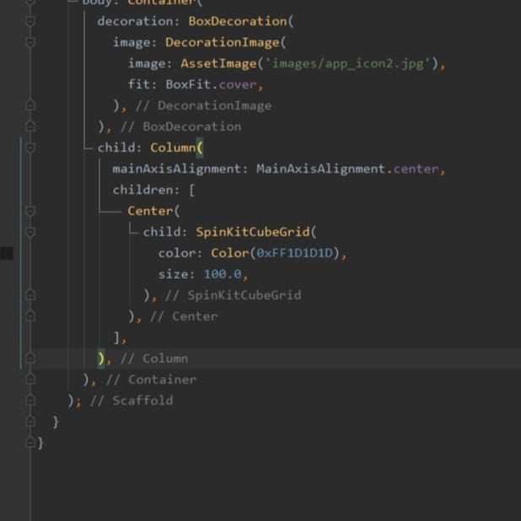Viewport: 521px width, 521px height.
Task: Click fold end marker on '// Container' line
Action: (x=30, y=379)
